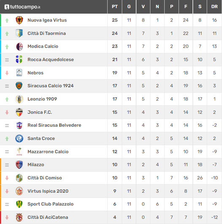The width and height of the screenshot is (222, 224).
Task: Click Città Di AciCatena crest
Action: coord(19,217)
